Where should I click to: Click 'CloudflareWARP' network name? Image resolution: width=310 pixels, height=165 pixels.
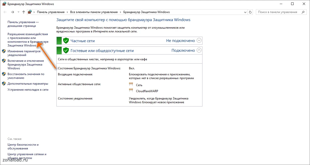pyautogui.click(x=147, y=91)
